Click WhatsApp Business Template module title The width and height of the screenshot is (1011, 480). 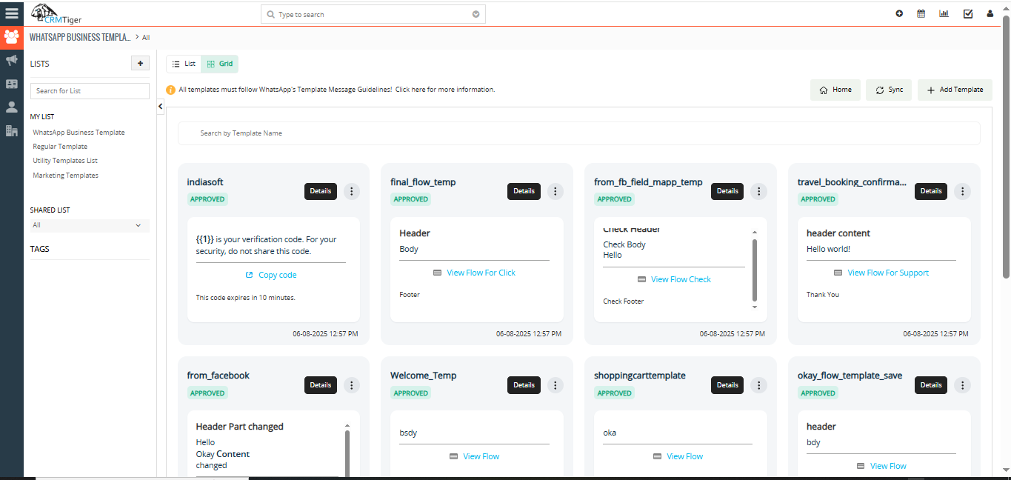tap(80, 36)
